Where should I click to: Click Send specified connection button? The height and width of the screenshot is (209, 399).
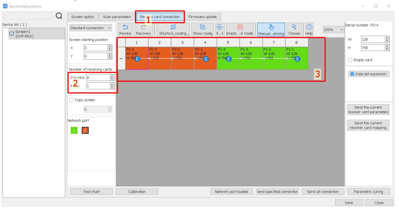[x=277, y=192]
